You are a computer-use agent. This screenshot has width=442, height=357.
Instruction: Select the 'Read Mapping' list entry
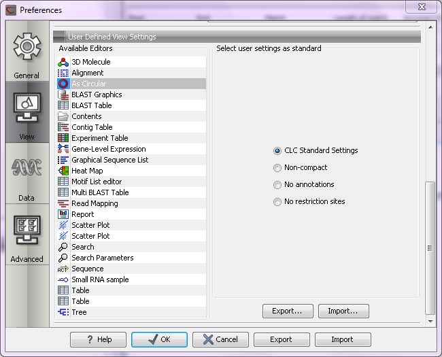click(132, 203)
